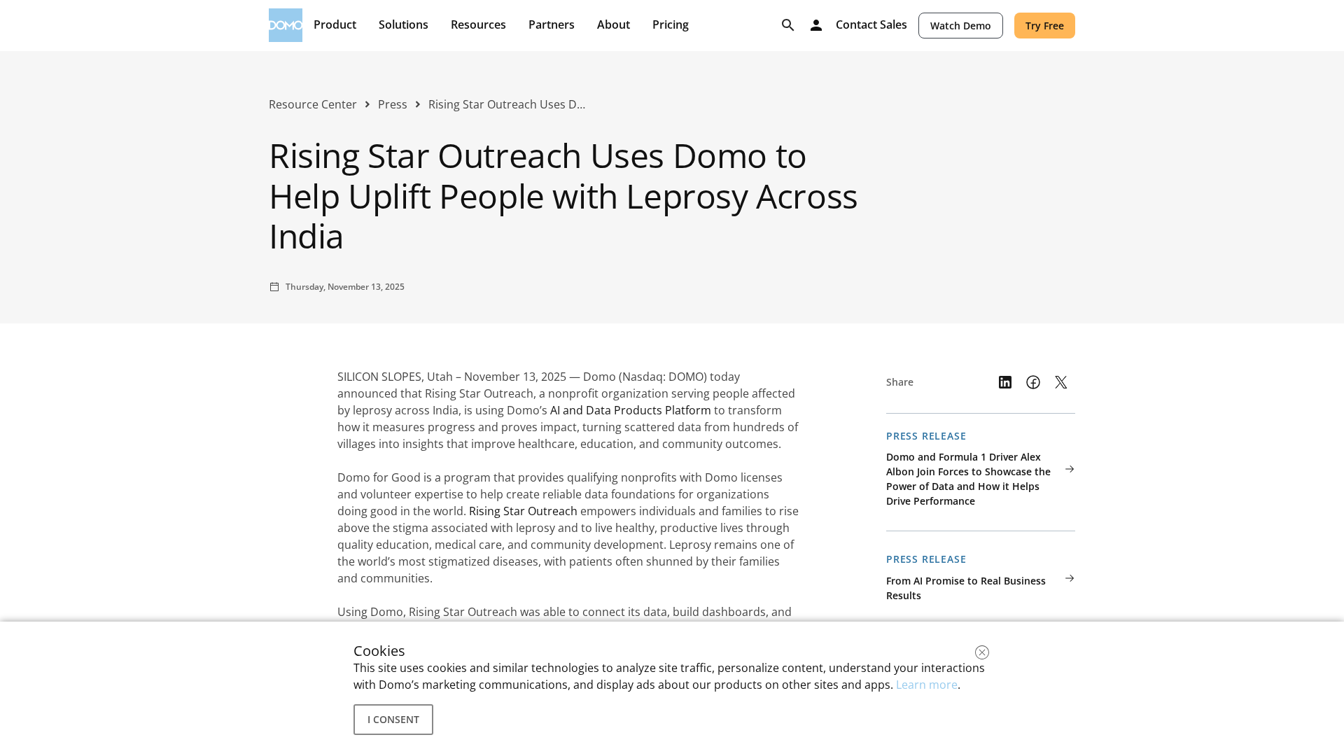Screen dimensions: 1344x756
Task: Open the Product menu
Action: click(335, 25)
